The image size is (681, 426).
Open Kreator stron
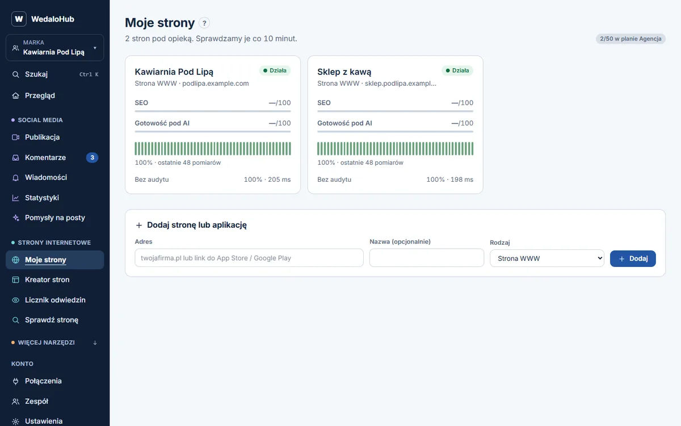point(54,280)
